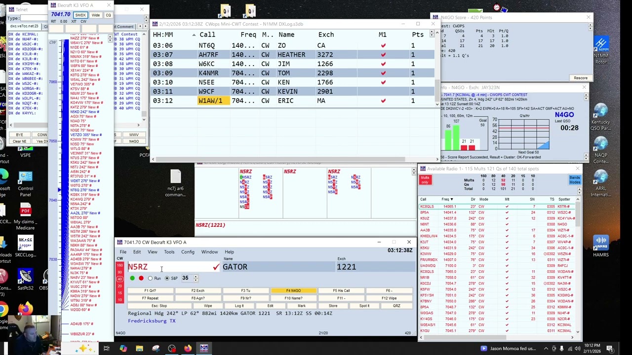
Task: Click Firefox icon in taskbar
Action: pos(188,348)
